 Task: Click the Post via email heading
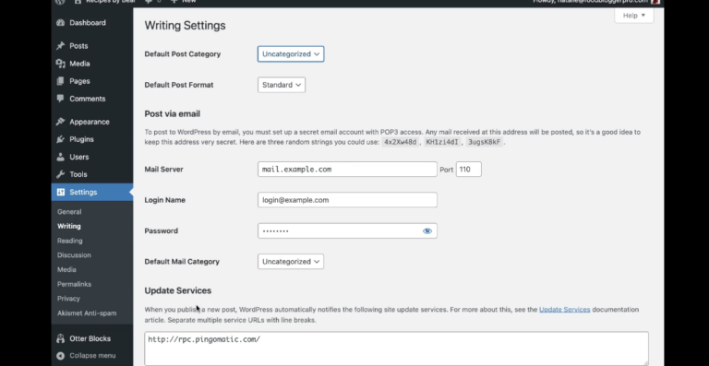pos(173,113)
